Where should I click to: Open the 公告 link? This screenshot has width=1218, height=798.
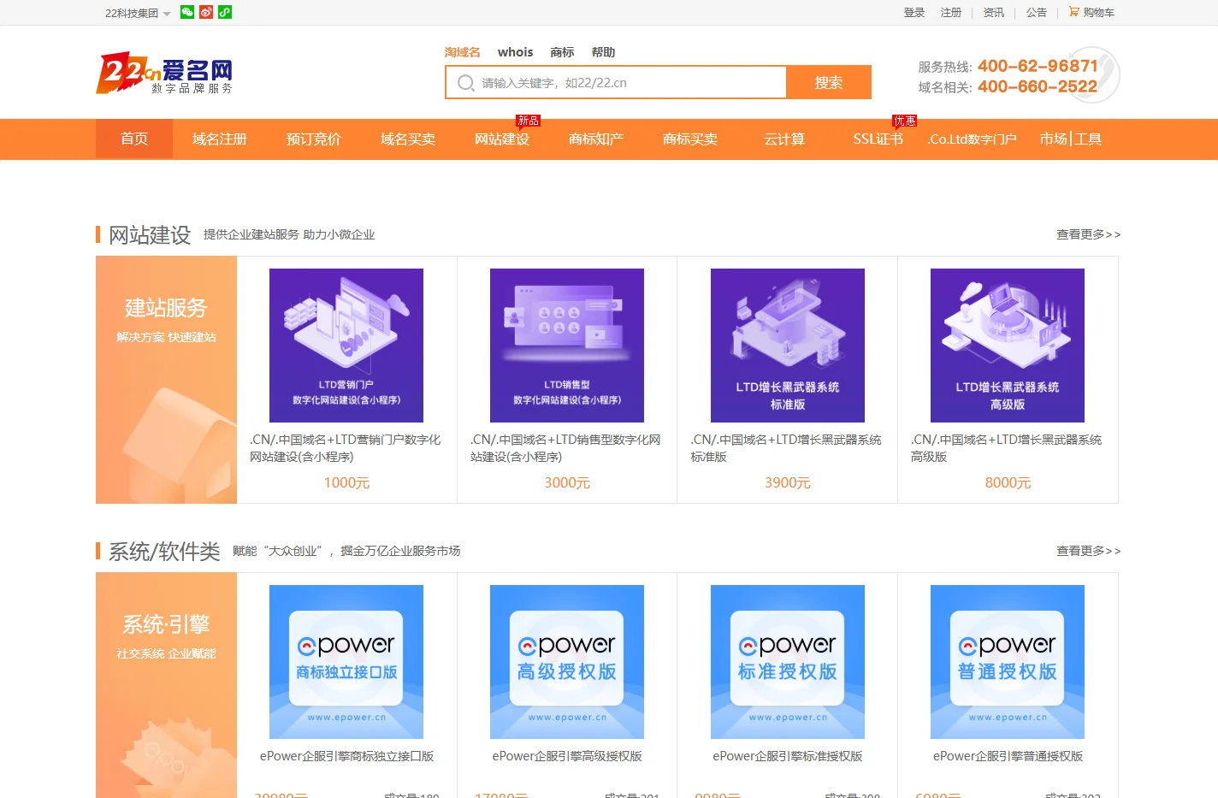[x=1037, y=13]
